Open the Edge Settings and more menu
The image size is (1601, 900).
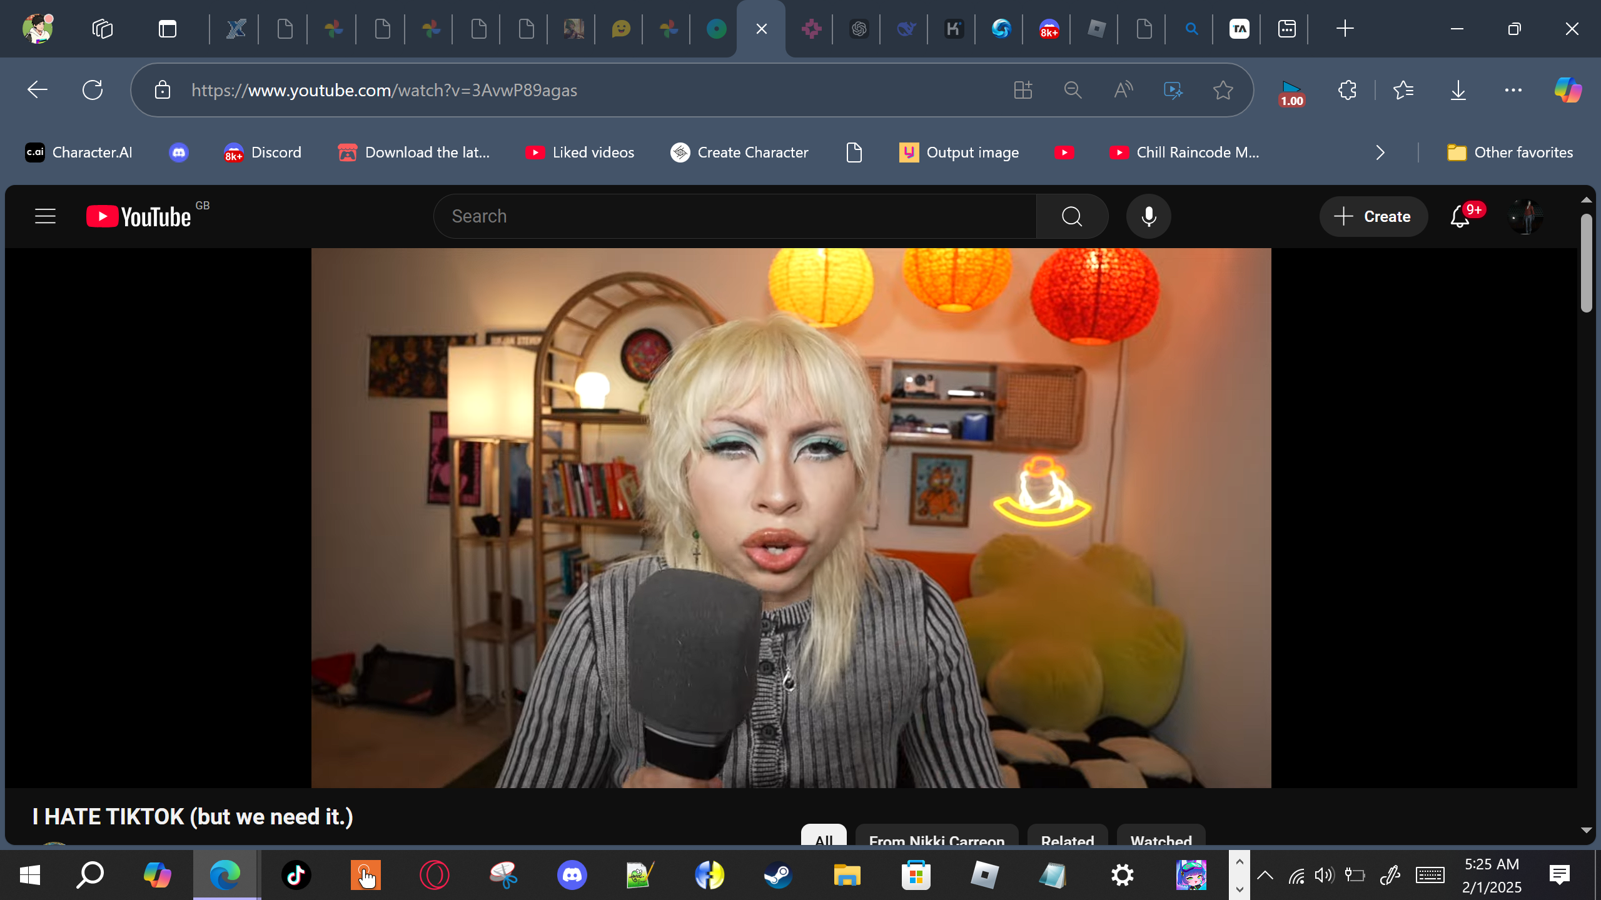(x=1513, y=90)
